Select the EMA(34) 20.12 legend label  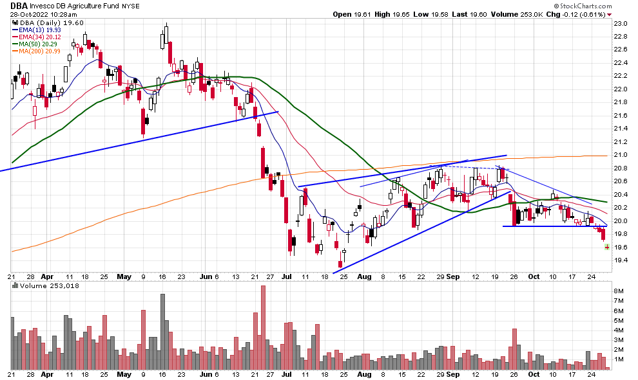[40, 37]
